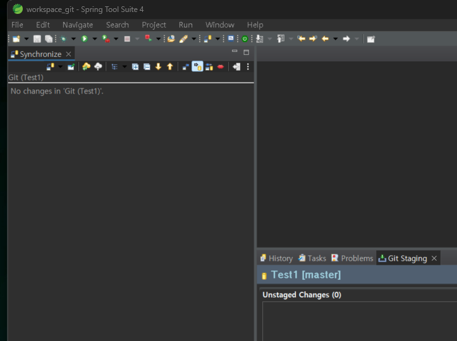
Task: Click Next Edit Location arrow icon
Action: click(313, 39)
